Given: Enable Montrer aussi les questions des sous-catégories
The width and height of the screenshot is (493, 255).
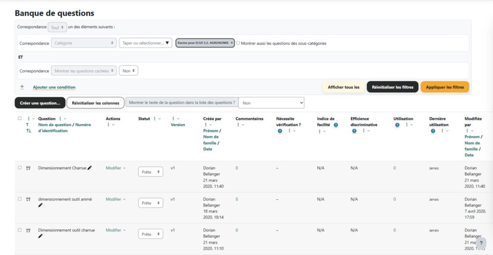Looking at the screenshot, I should [x=238, y=43].
